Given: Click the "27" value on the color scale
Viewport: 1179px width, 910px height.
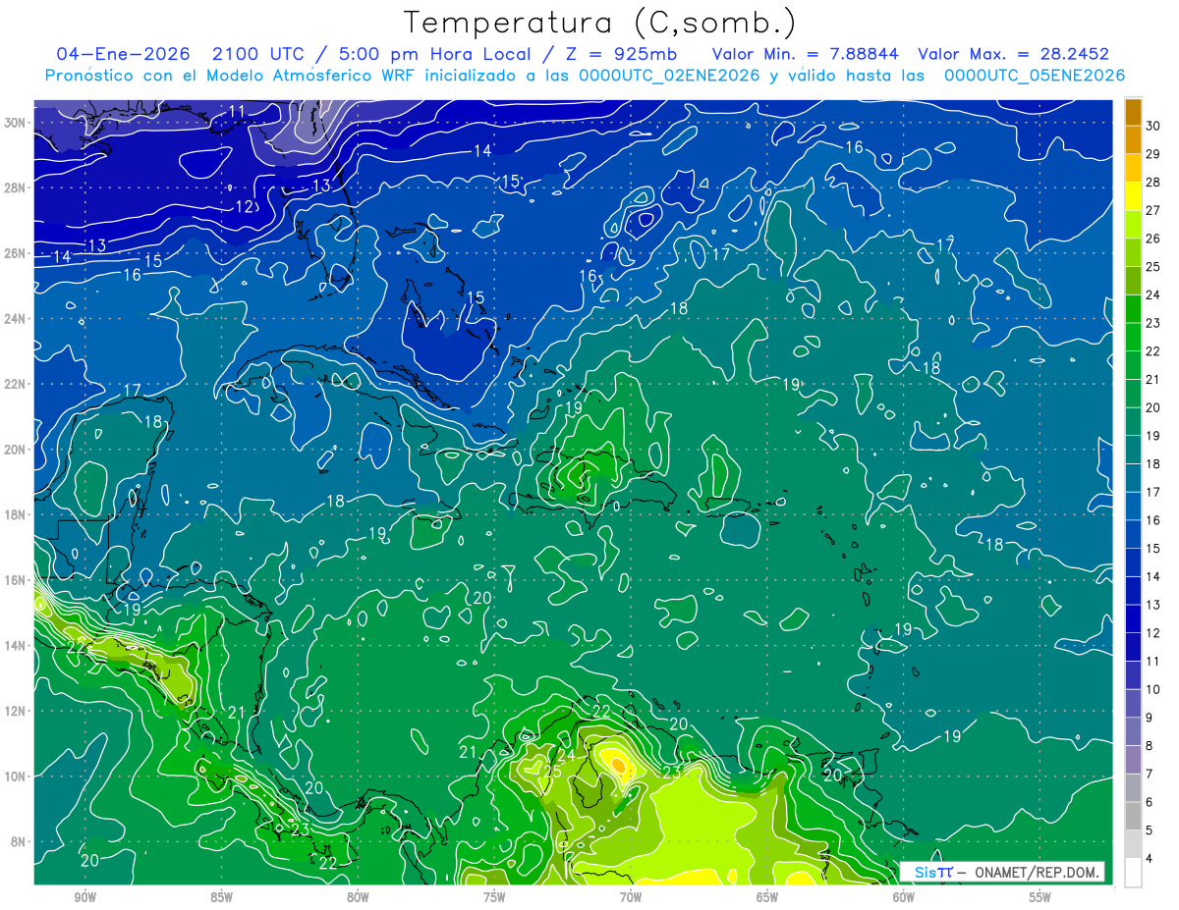Looking at the screenshot, I should tap(1153, 210).
